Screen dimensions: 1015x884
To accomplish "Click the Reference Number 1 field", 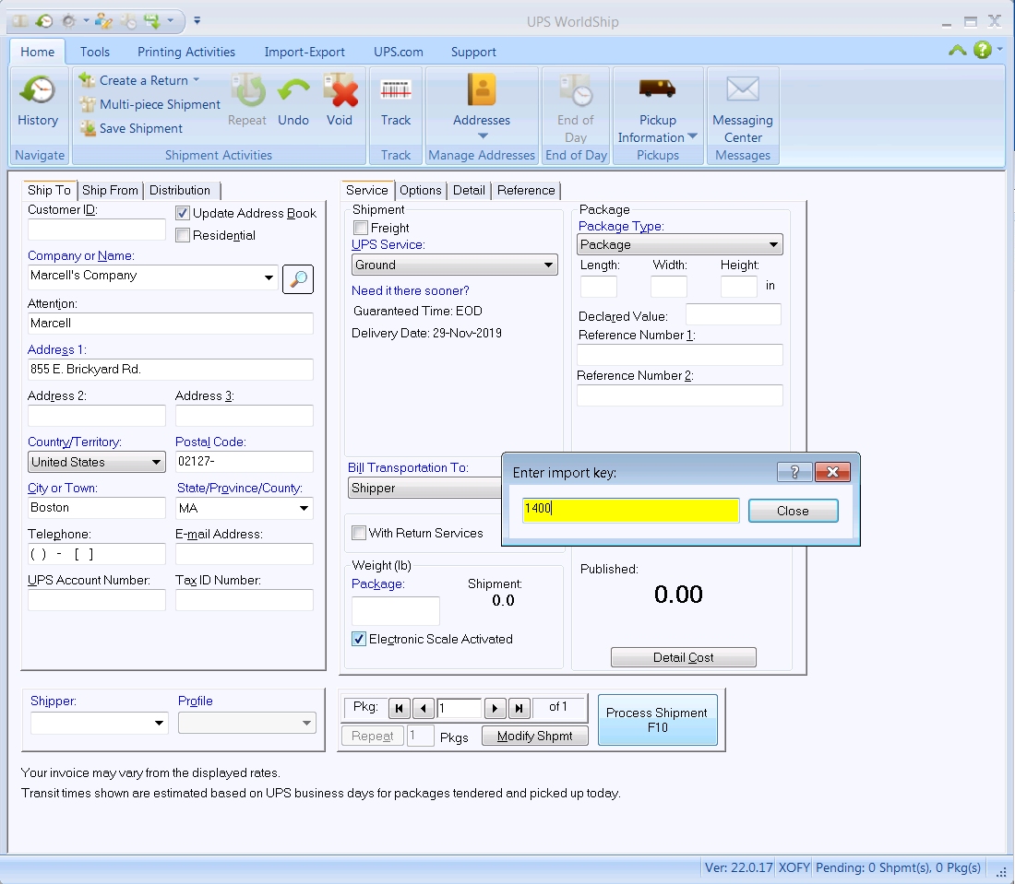I will (x=680, y=355).
